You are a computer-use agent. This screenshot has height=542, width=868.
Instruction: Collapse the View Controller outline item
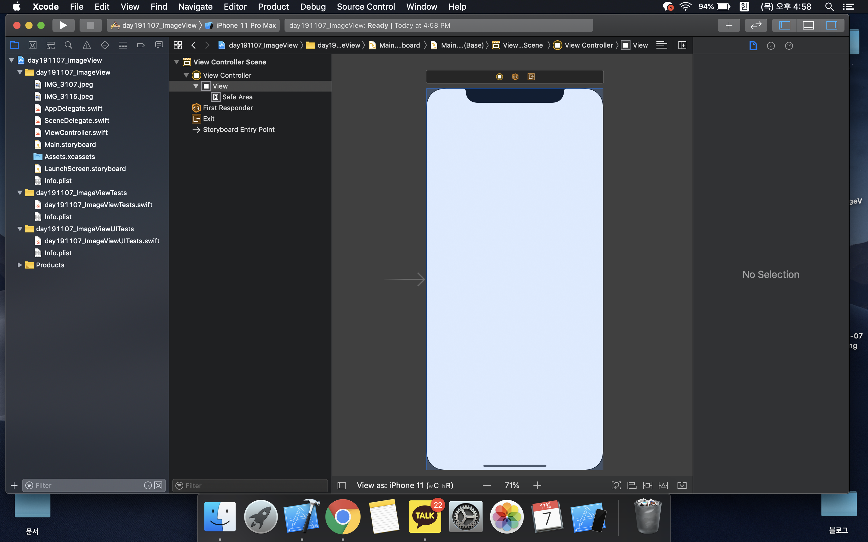click(186, 75)
